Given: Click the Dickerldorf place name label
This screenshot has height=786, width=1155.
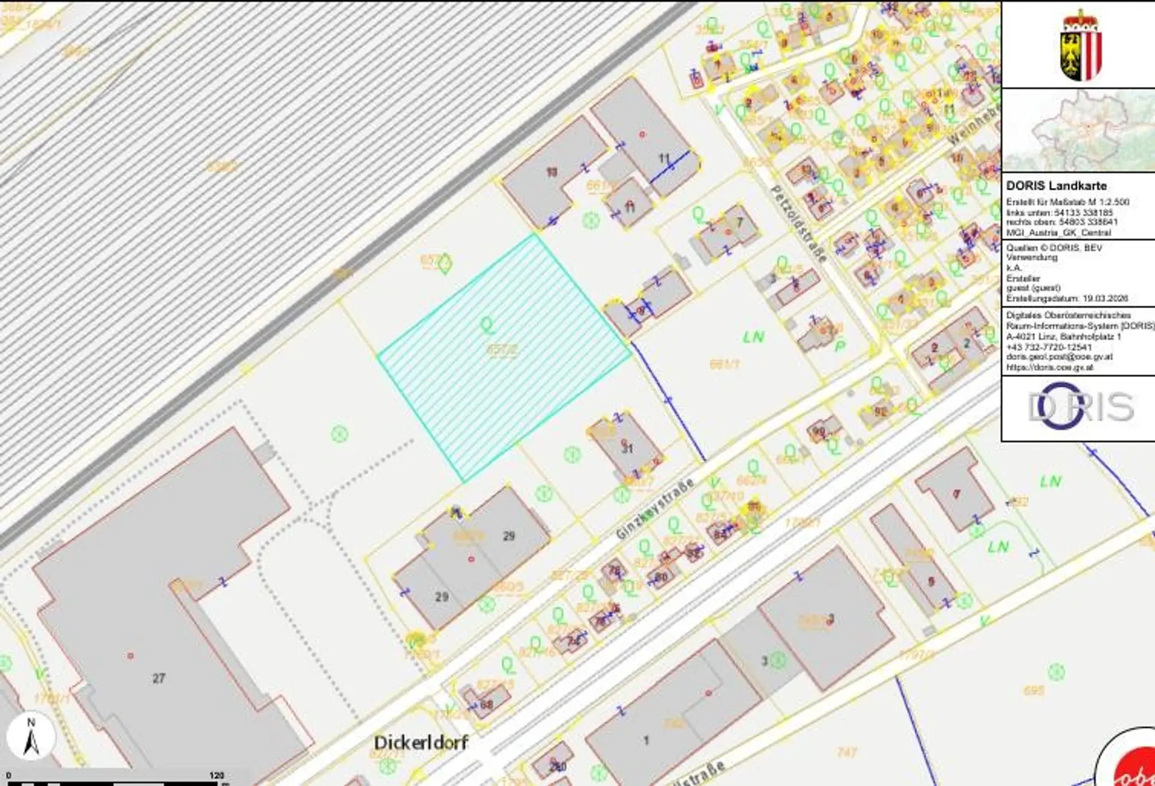Looking at the screenshot, I should 420,742.
